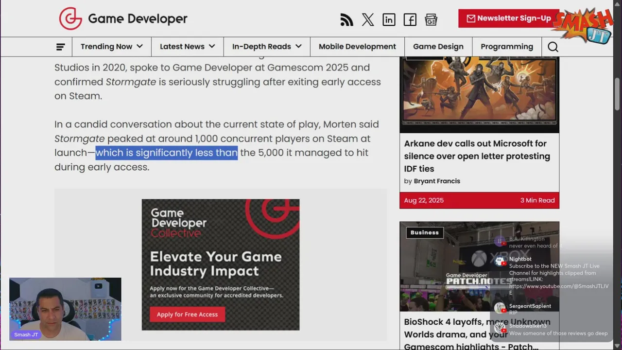This screenshot has height=350, width=622.
Task: Click the envelope icon in Newsletter Sign-Up
Action: [471, 18]
